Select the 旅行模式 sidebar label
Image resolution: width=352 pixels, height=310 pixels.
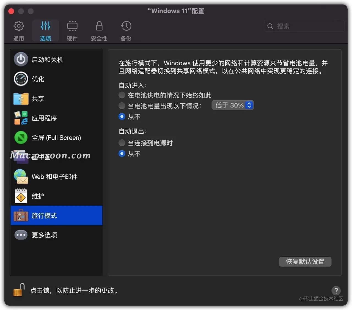pyautogui.click(x=44, y=216)
